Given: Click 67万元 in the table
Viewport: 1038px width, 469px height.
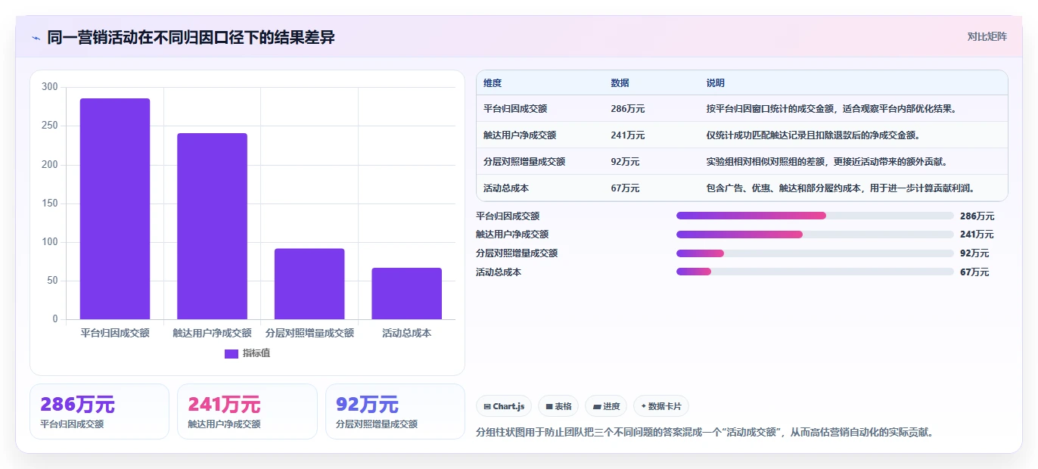Looking at the screenshot, I should click(625, 188).
